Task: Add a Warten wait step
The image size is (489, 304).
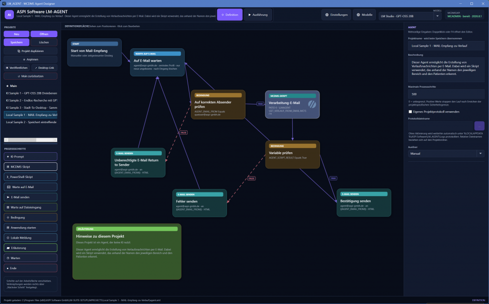Action: pyautogui.click(x=31, y=258)
